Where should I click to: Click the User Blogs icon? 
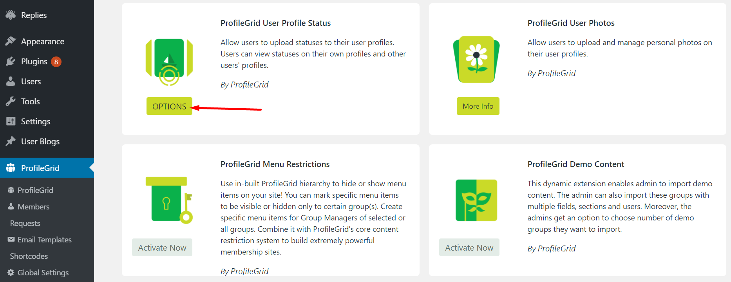(x=11, y=141)
